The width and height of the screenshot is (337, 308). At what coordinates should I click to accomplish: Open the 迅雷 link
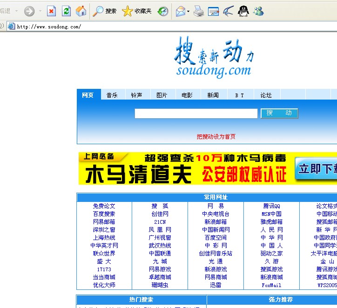216,285
